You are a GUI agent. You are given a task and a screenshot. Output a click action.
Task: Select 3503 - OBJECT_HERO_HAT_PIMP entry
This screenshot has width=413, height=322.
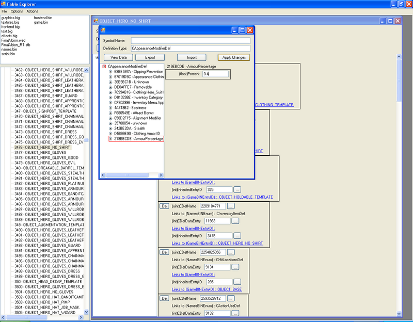[42, 302]
